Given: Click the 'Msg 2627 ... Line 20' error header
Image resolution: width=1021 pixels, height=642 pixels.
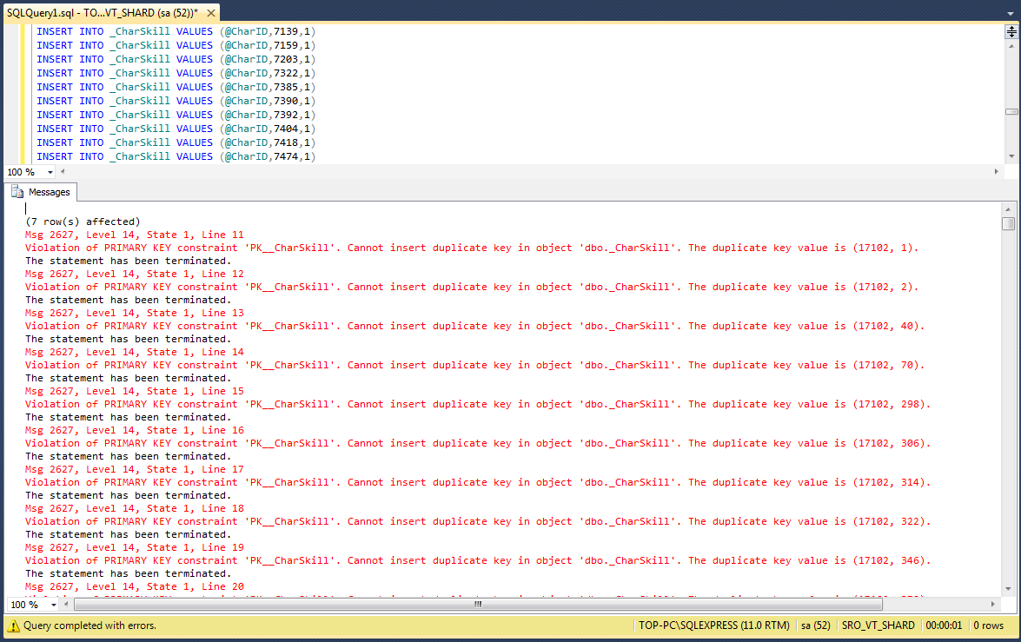Looking at the screenshot, I should (134, 586).
